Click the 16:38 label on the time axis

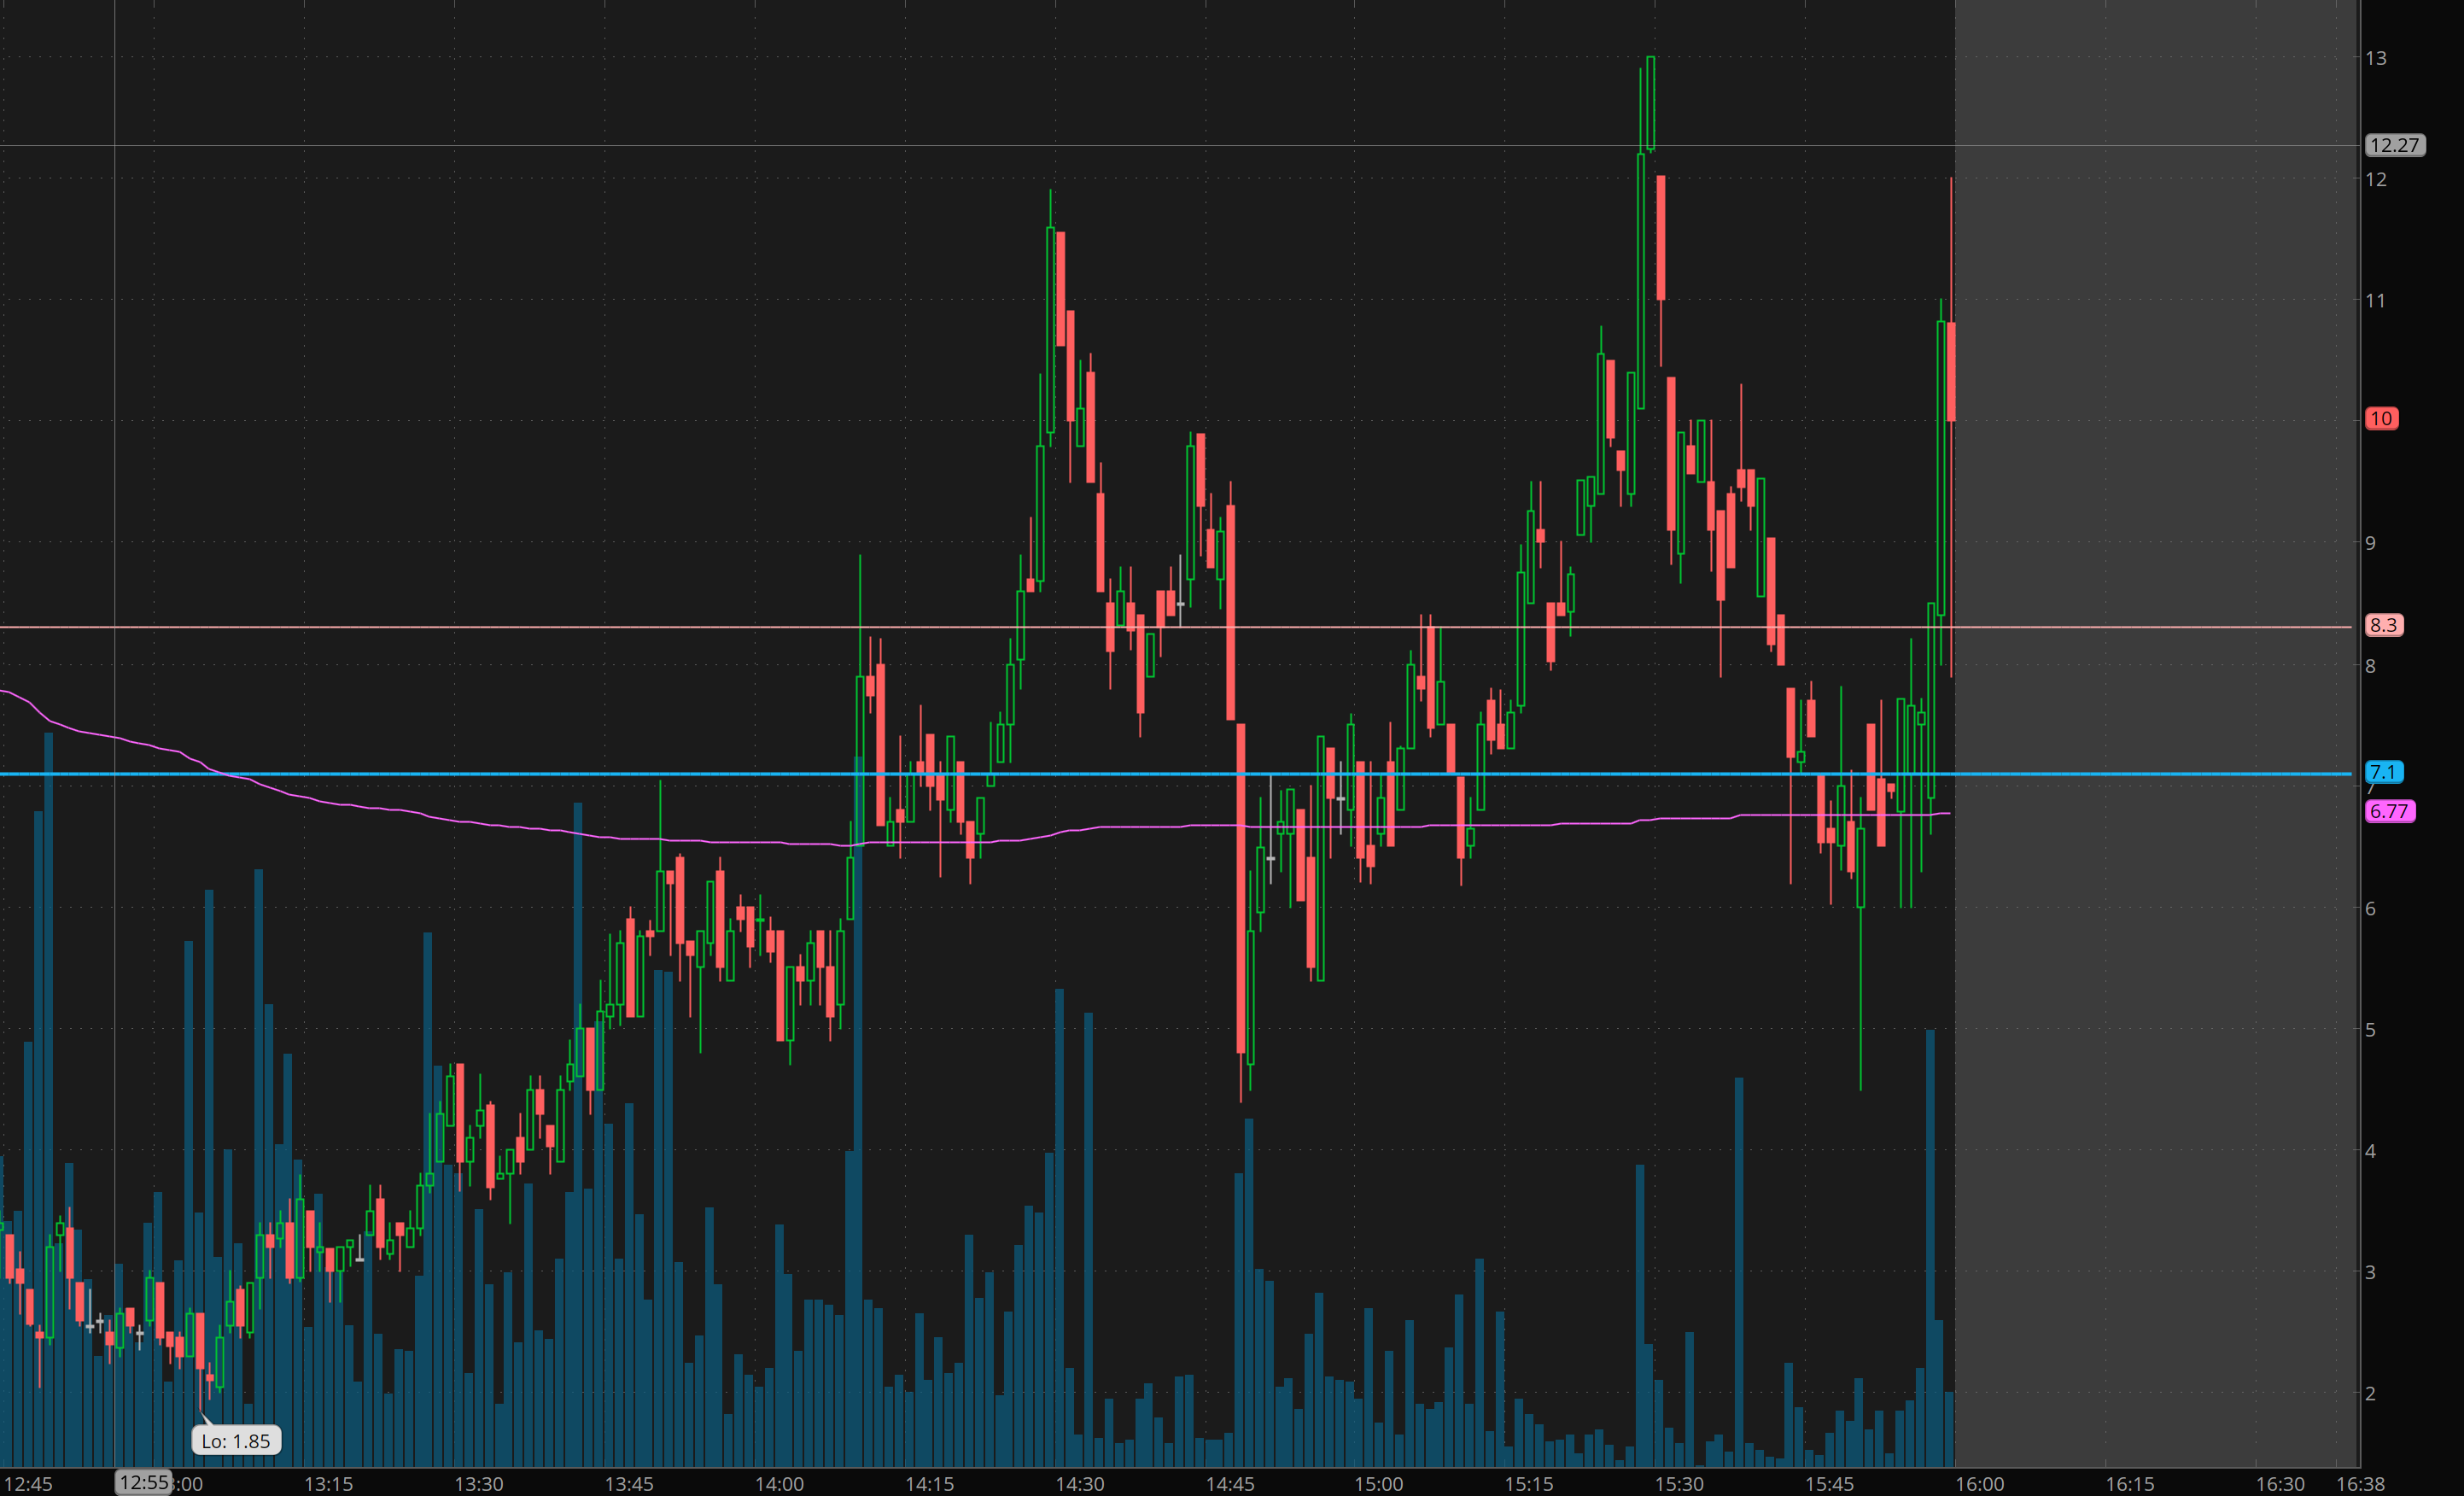coord(2359,1484)
